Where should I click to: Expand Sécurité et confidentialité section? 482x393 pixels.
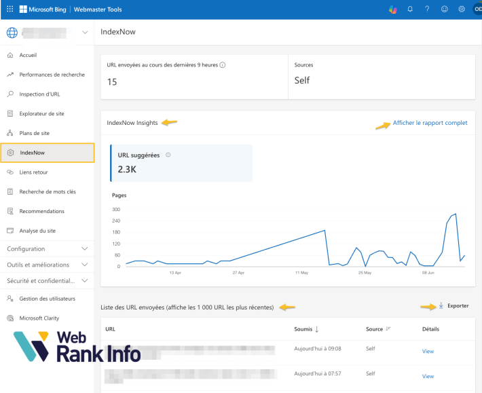pos(48,280)
